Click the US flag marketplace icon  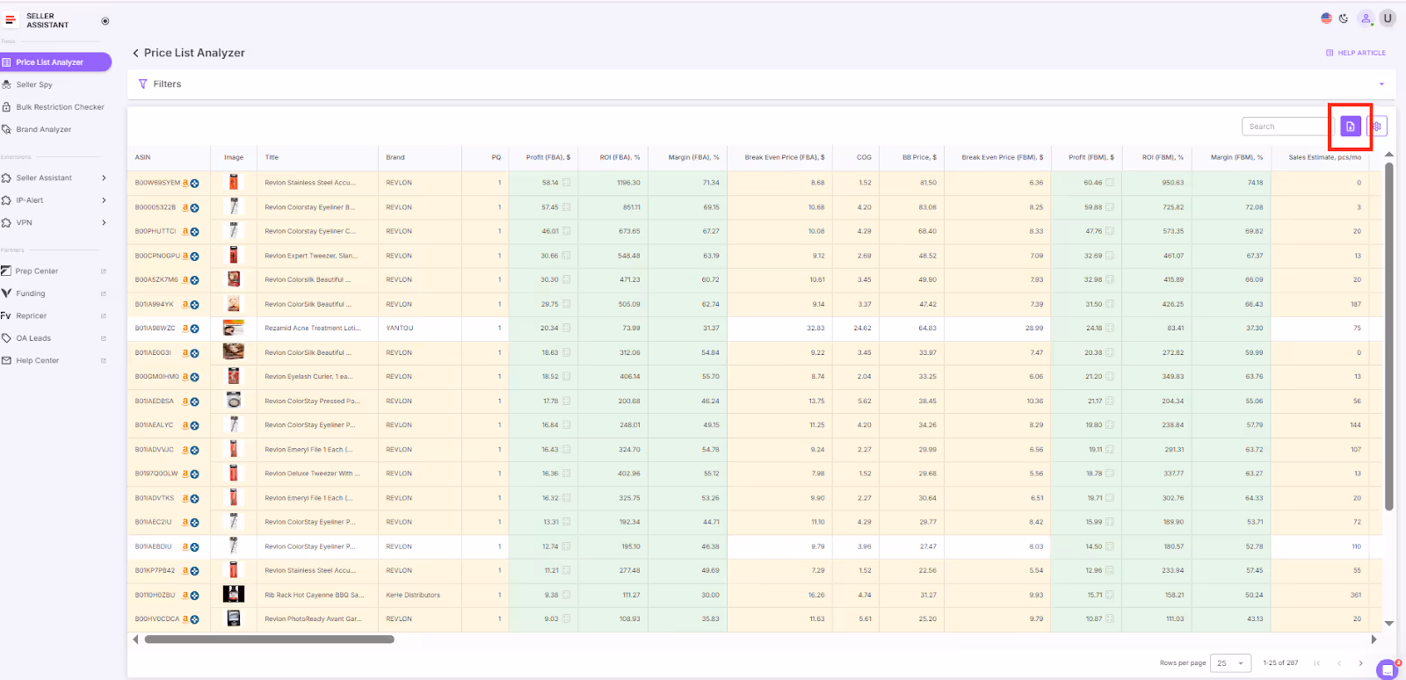click(x=1326, y=18)
